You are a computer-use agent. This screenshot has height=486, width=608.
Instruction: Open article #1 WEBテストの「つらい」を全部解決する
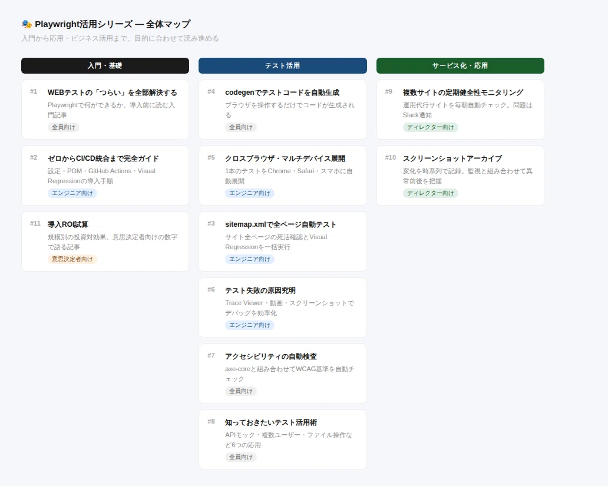[x=105, y=110]
